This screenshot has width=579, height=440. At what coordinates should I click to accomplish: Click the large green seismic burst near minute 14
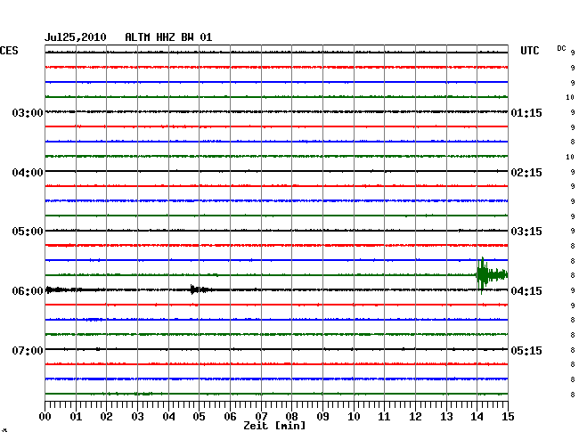491,275
